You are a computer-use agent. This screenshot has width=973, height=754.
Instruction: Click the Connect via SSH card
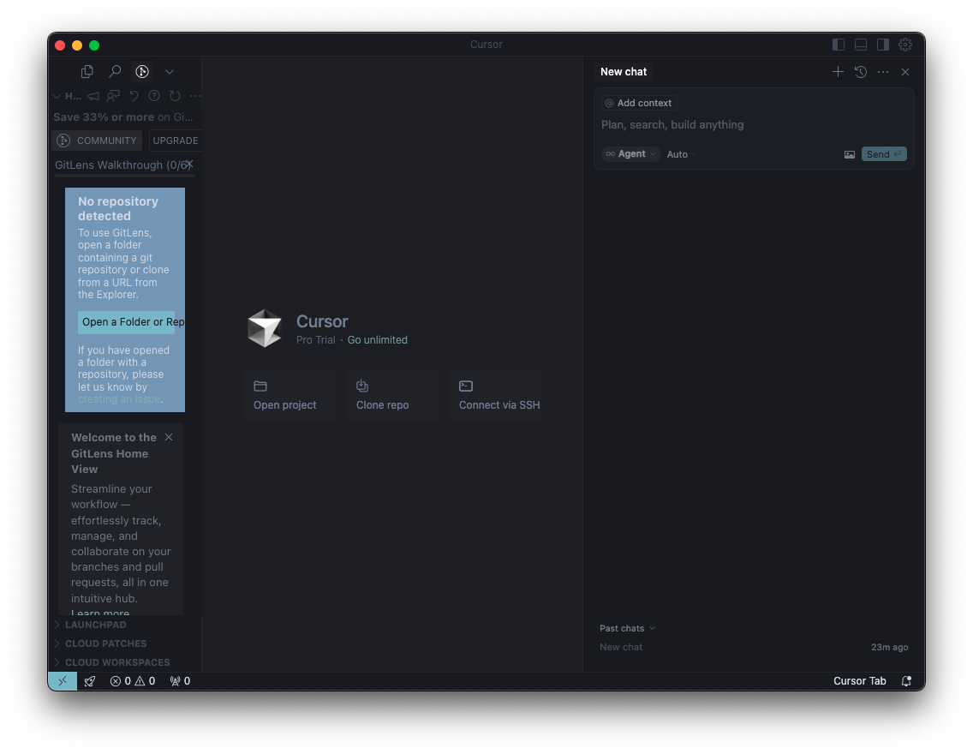pos(495,395)
